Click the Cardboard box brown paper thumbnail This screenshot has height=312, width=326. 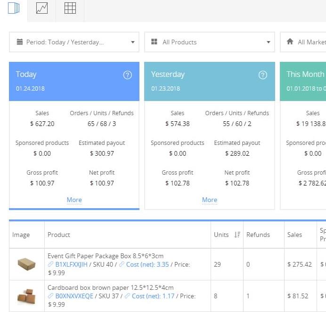click(26, 296)
